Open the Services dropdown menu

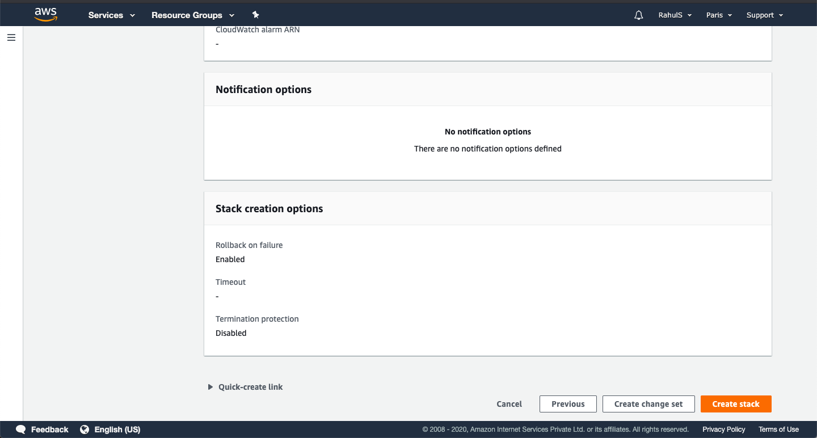coord(112,15)
